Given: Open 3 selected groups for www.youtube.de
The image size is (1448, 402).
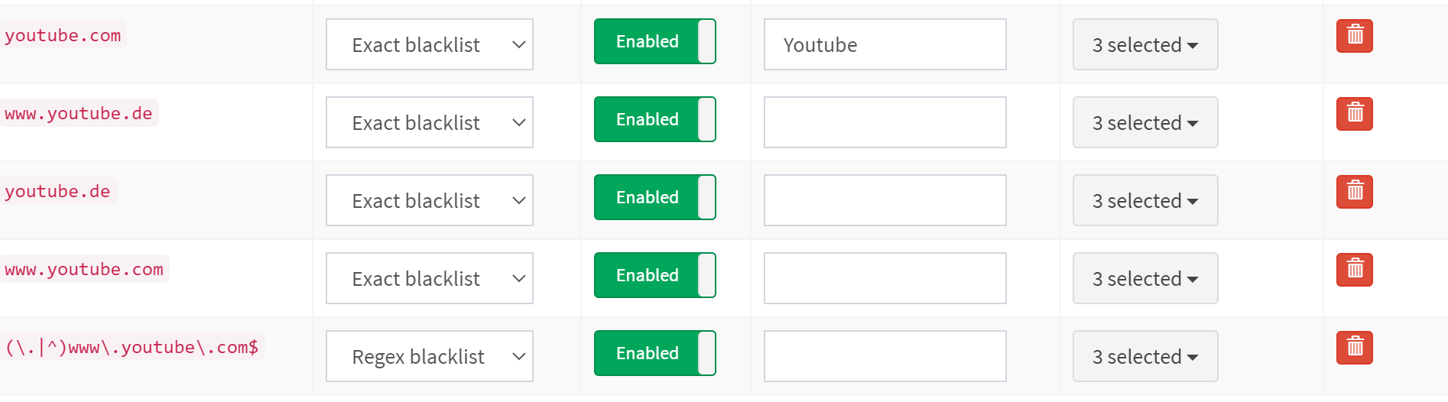Looking at the screenshot, I should tap(1145, 122).
